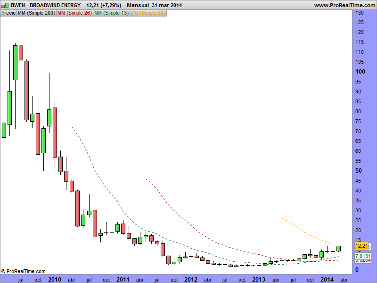377x283 pixels.
Task: Click the yellow 12,21 current price tag
Action: coord(361,246)
